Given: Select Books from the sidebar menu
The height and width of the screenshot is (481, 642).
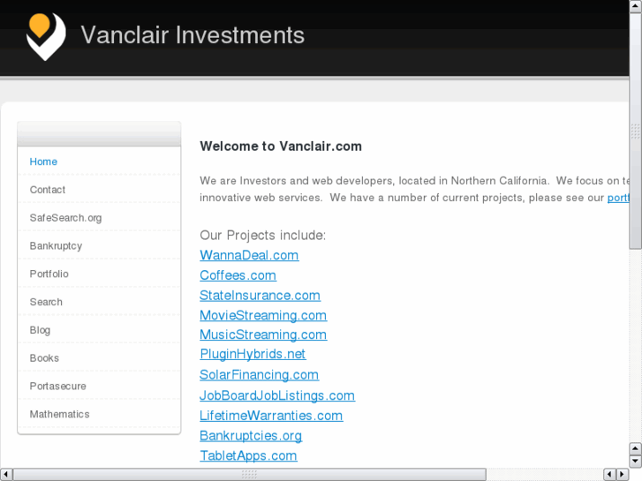Looking at the screenshot, I should pyautogui.click(x=44, y=358).
